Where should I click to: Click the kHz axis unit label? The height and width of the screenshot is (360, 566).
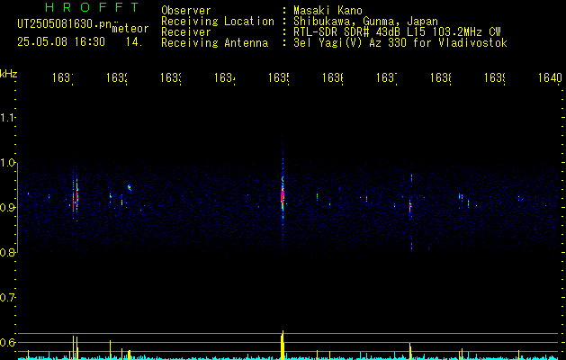click(9, 74)
